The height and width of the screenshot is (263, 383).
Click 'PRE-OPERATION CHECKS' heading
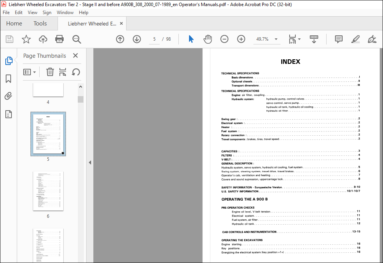click(238, 208)
